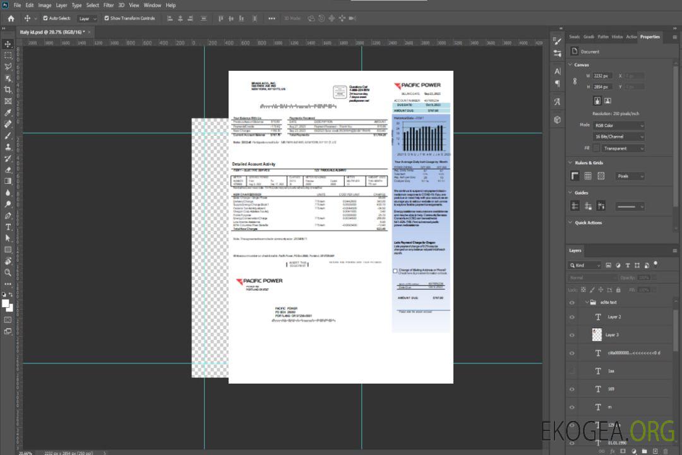Open the 16 Bits/Channel dropdown
The width and height of the screenshot is (682, 455).
tap(618, 136)
